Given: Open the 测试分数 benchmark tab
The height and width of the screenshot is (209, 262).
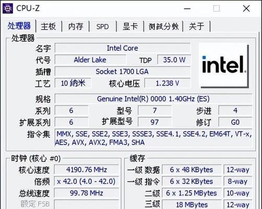Looking at the screenshot, I should (x=163, y=27).
